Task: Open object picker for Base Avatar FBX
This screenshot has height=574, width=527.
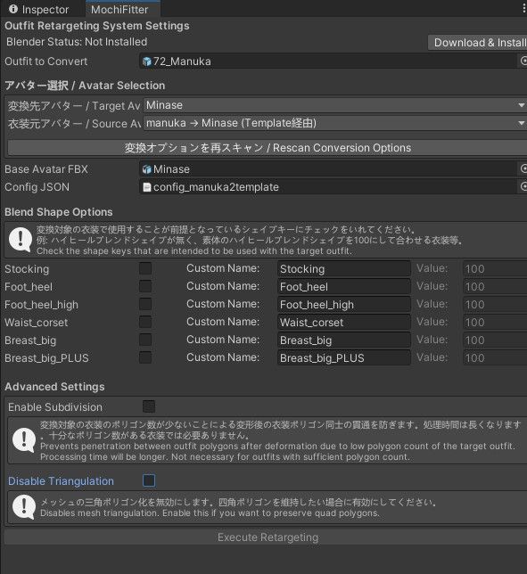Action: pos(523,168)
